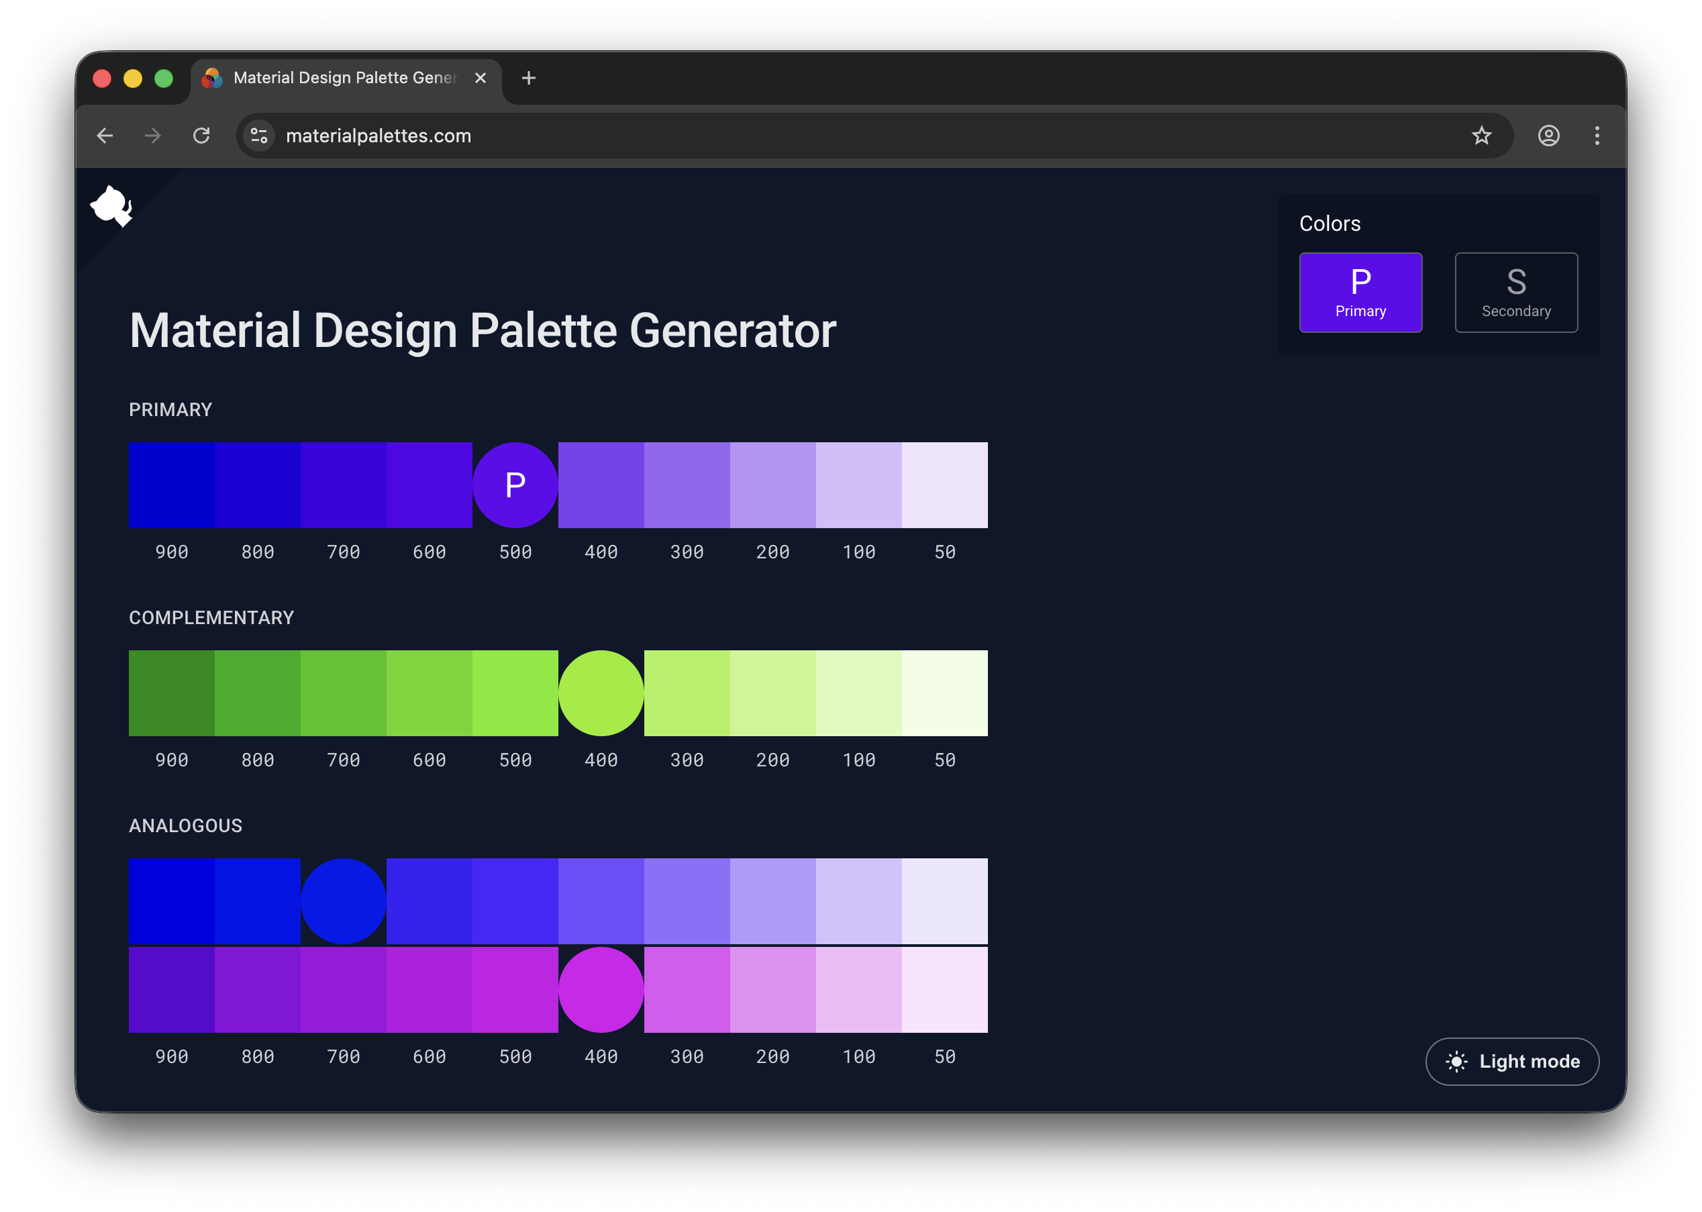The width and height of the screenshot is (1702, 1212).
Task: Click the P marker on the primary 500 shade
Action: click(x=515, y=484)
